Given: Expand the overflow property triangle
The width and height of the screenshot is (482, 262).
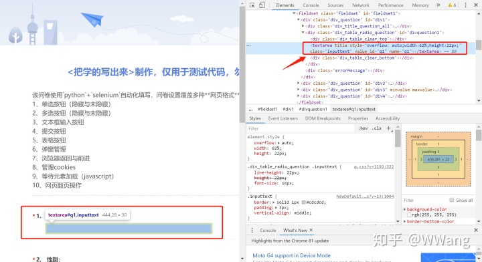Looking at the screenshot, I should click(278, 143).
